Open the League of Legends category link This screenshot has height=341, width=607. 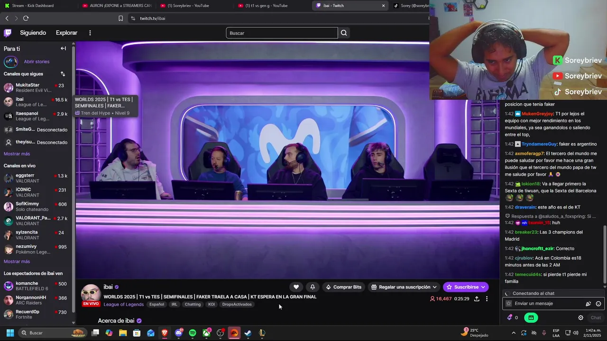click(x=124, y=305)
